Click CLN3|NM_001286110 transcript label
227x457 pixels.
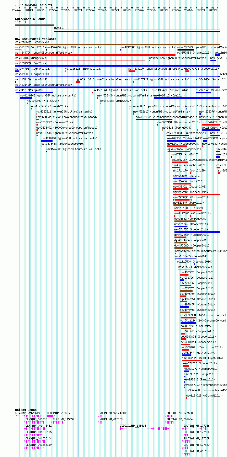pos(39,445)
